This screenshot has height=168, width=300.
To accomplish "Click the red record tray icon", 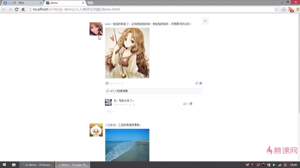I will [x=263, y=165].
